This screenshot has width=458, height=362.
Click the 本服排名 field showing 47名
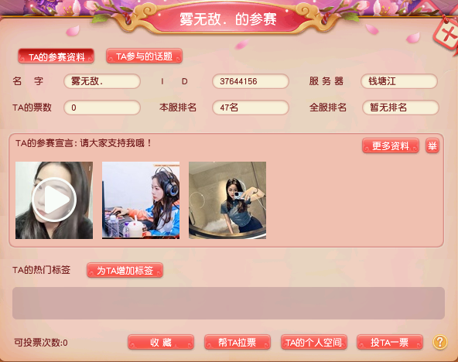(251, 108)
